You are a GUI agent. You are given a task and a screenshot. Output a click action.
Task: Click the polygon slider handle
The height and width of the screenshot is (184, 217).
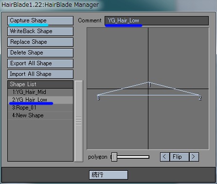pos(114,157)
